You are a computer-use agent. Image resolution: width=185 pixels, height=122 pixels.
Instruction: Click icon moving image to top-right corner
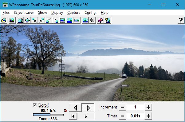pos(41,20)
